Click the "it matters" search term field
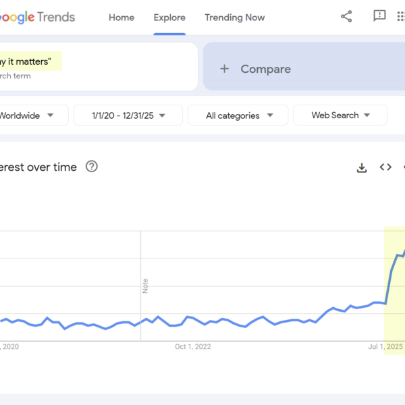 (x=30, y=61)
